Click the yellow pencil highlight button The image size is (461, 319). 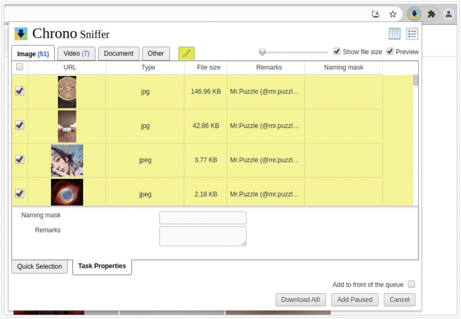186,53
